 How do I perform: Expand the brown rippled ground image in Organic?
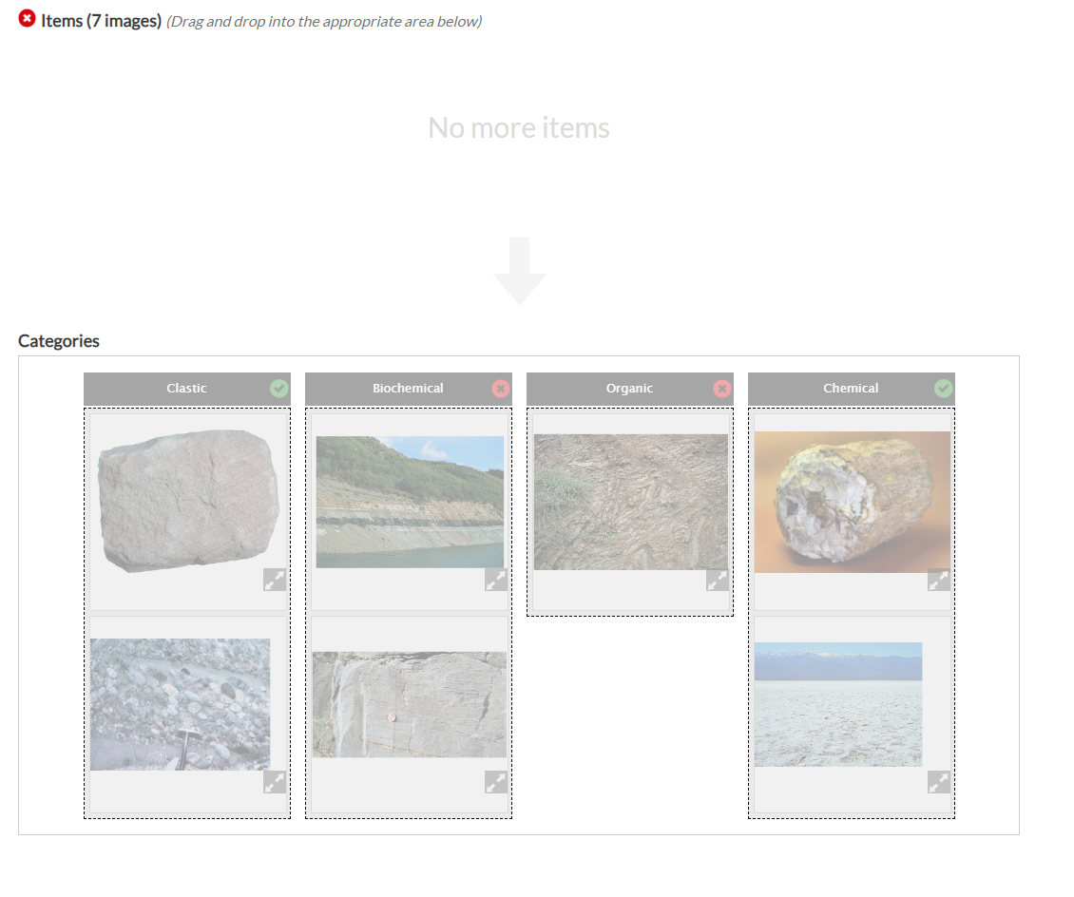718,580
